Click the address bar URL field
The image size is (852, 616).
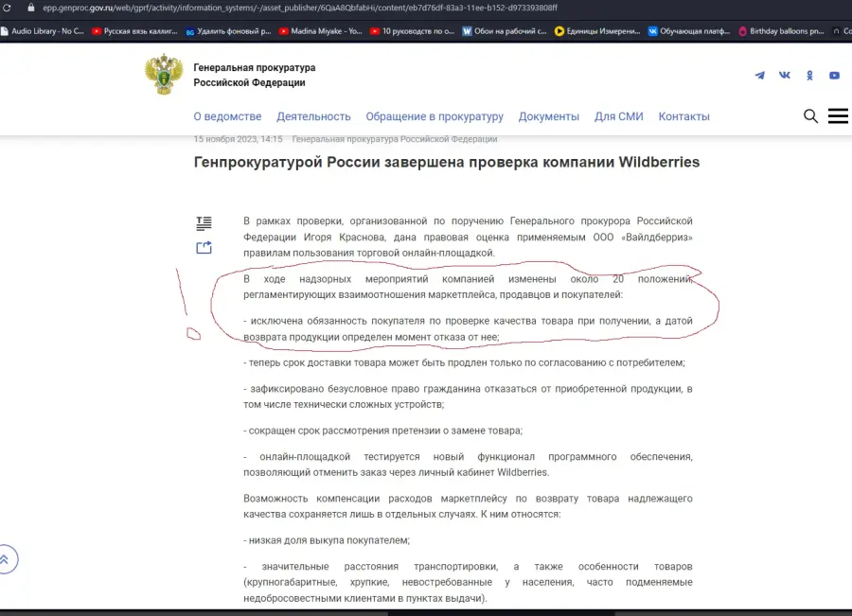pyautogui.click(x=300, y=8)
